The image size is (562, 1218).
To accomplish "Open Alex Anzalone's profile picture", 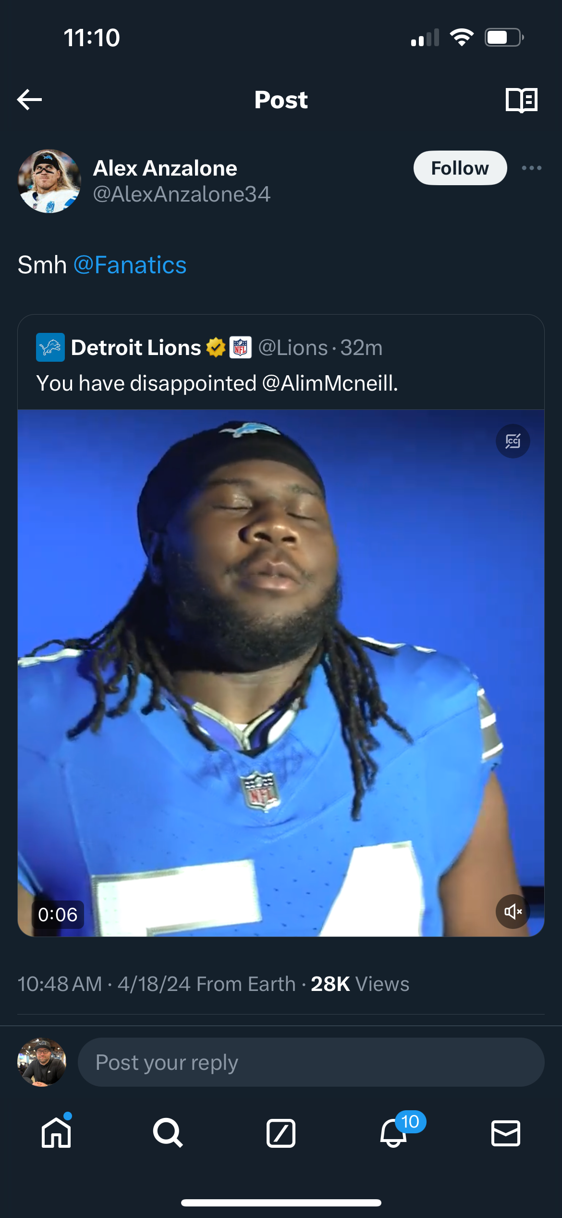I will click(x=49, y=181).
